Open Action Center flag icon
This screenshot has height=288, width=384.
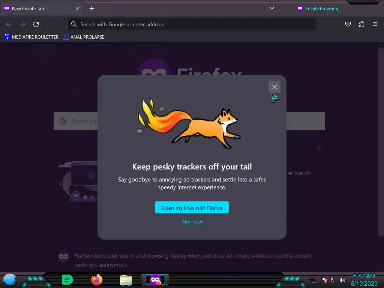tap(324, 280)
